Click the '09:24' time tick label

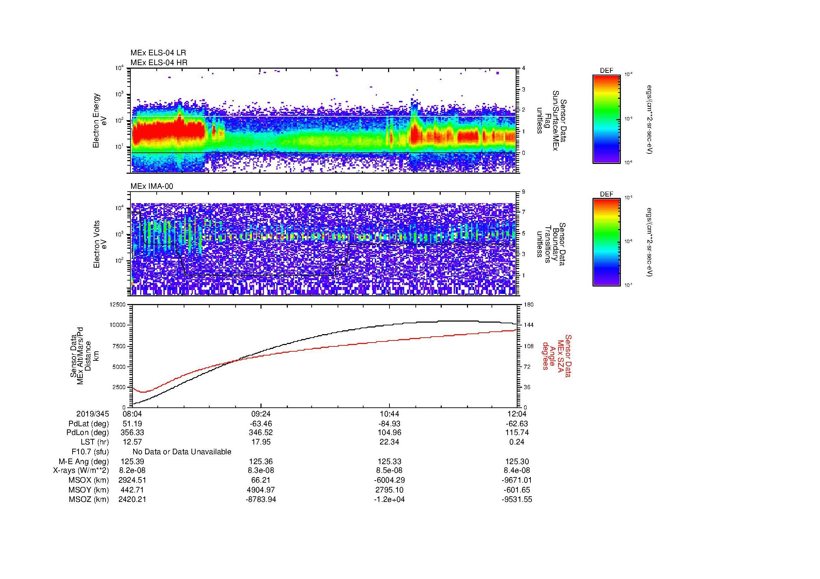pos(261,414)
